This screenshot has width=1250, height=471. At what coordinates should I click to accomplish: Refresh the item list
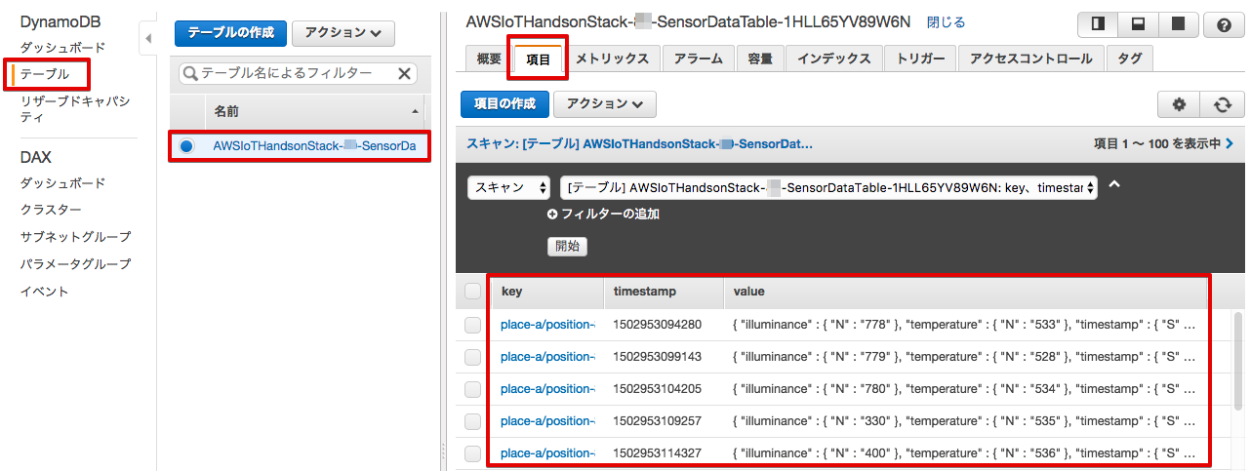[1222, 104]
